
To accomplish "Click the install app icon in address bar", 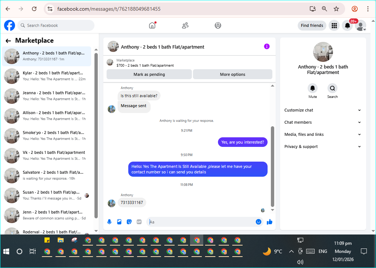I will tap(312, 9).
